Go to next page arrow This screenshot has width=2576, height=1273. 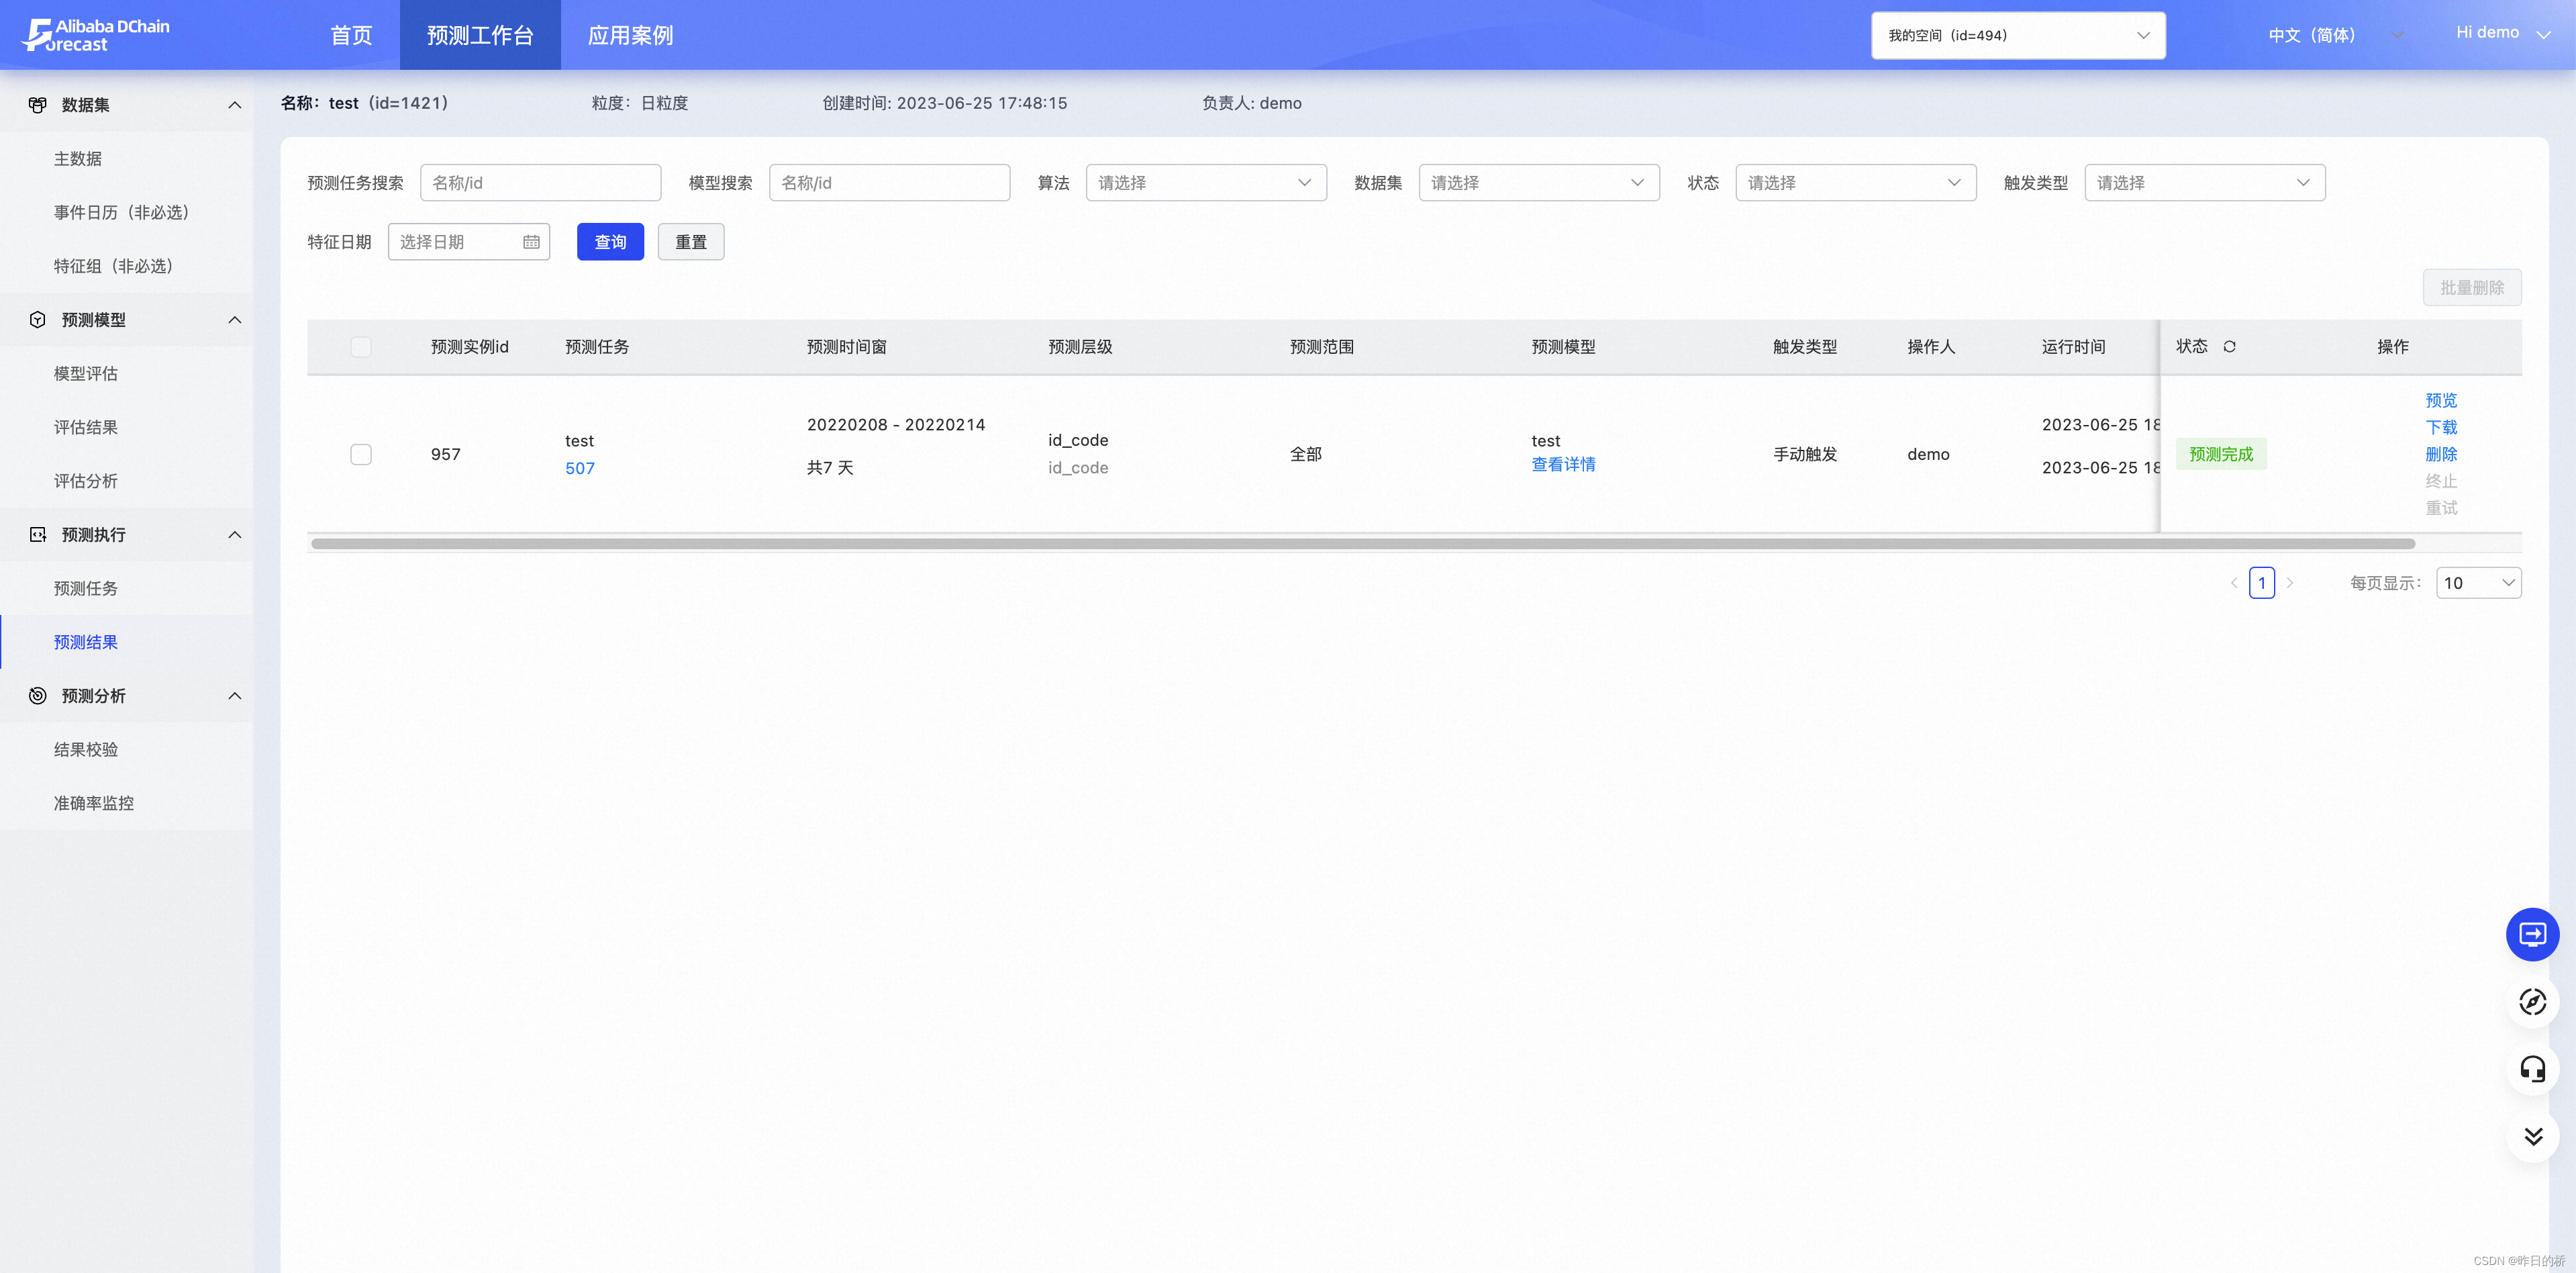click(2290, 583)
